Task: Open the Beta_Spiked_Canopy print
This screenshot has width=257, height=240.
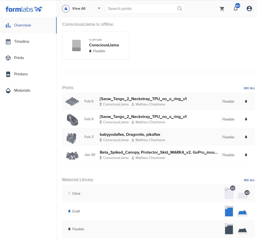Action: click(159, 152)
